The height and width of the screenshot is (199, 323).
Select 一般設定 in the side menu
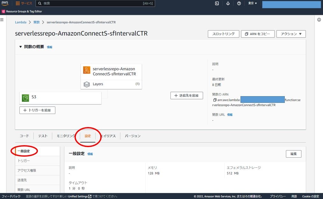(38, 151)
